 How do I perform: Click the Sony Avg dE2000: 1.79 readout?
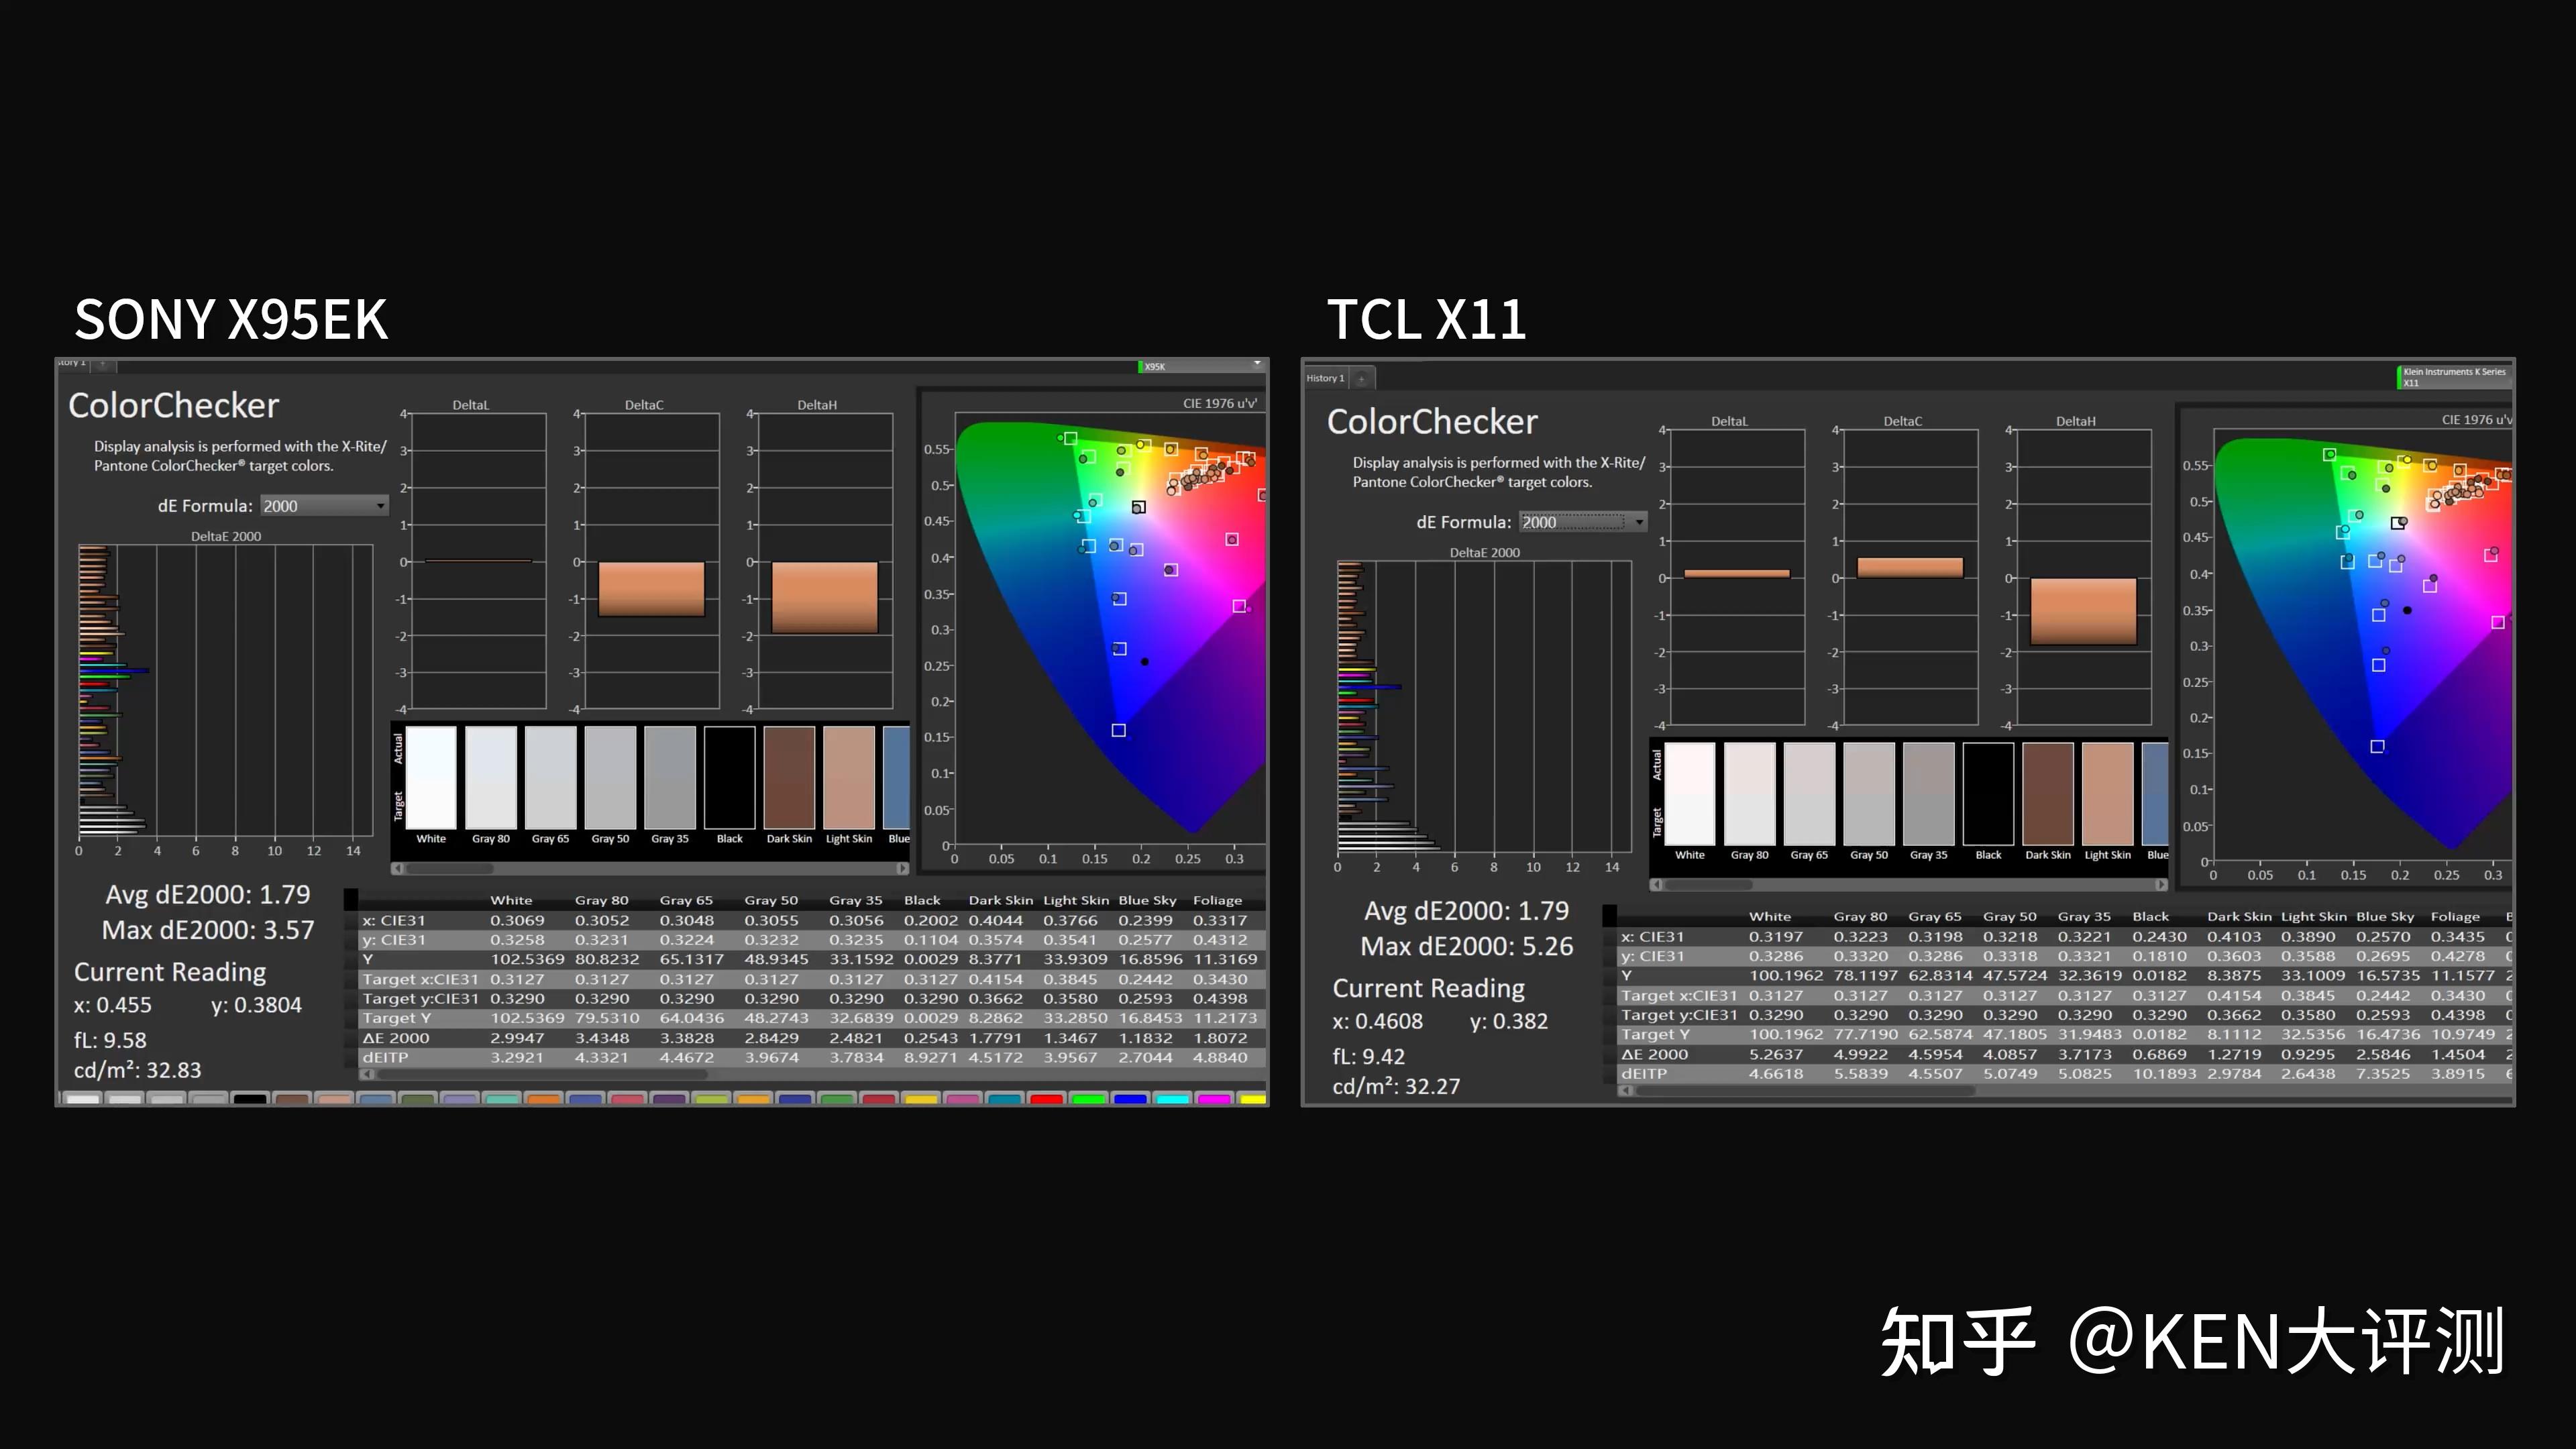tap(208, 894)
